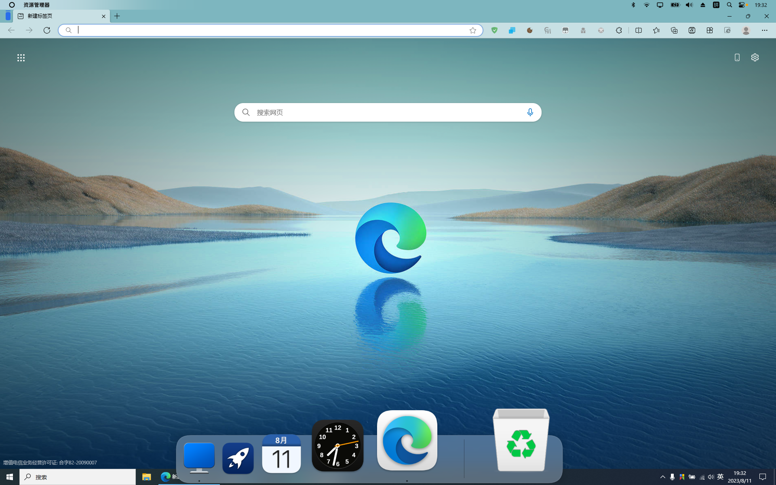The width and height of the screenshot is (776, 485).
Task: Open the Extensions puzzle piece menu
Action: pos(619,30)
